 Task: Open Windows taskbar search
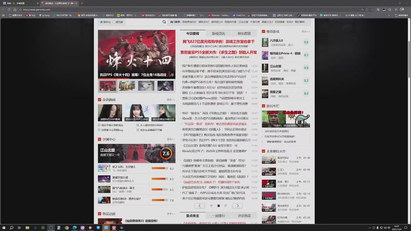pos(11,228)
